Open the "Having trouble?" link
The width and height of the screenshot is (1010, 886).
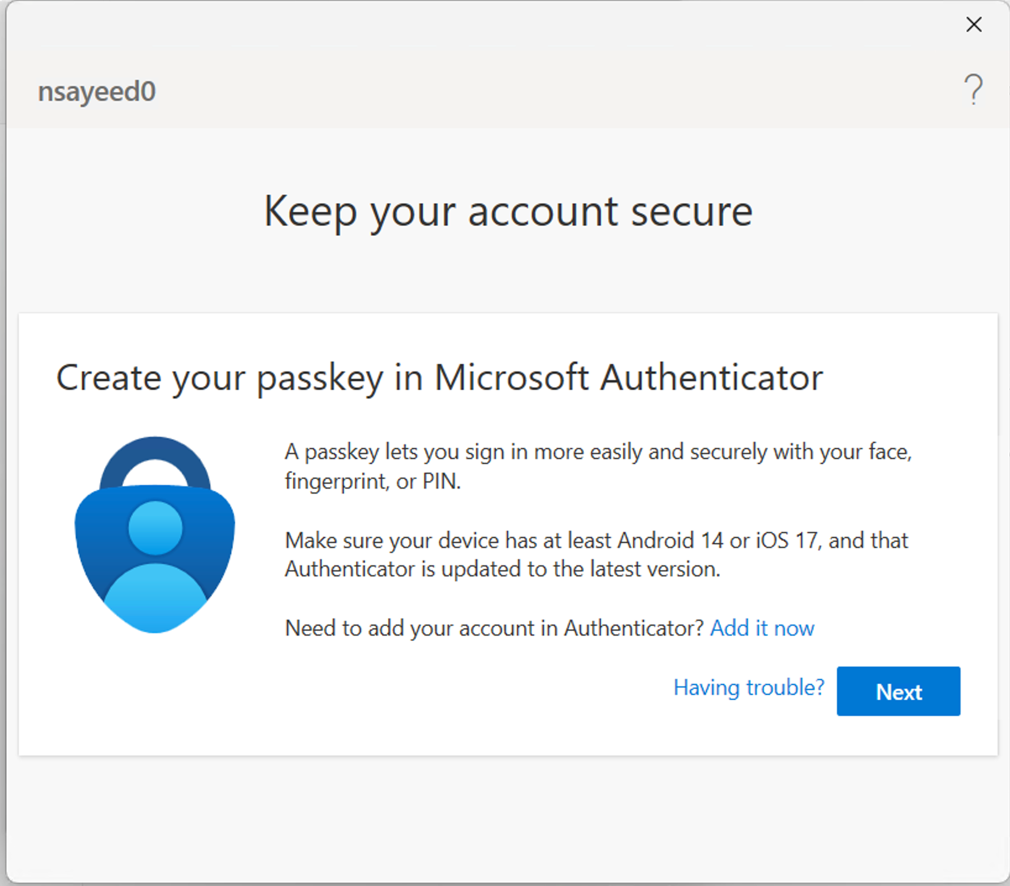point(749,688)
